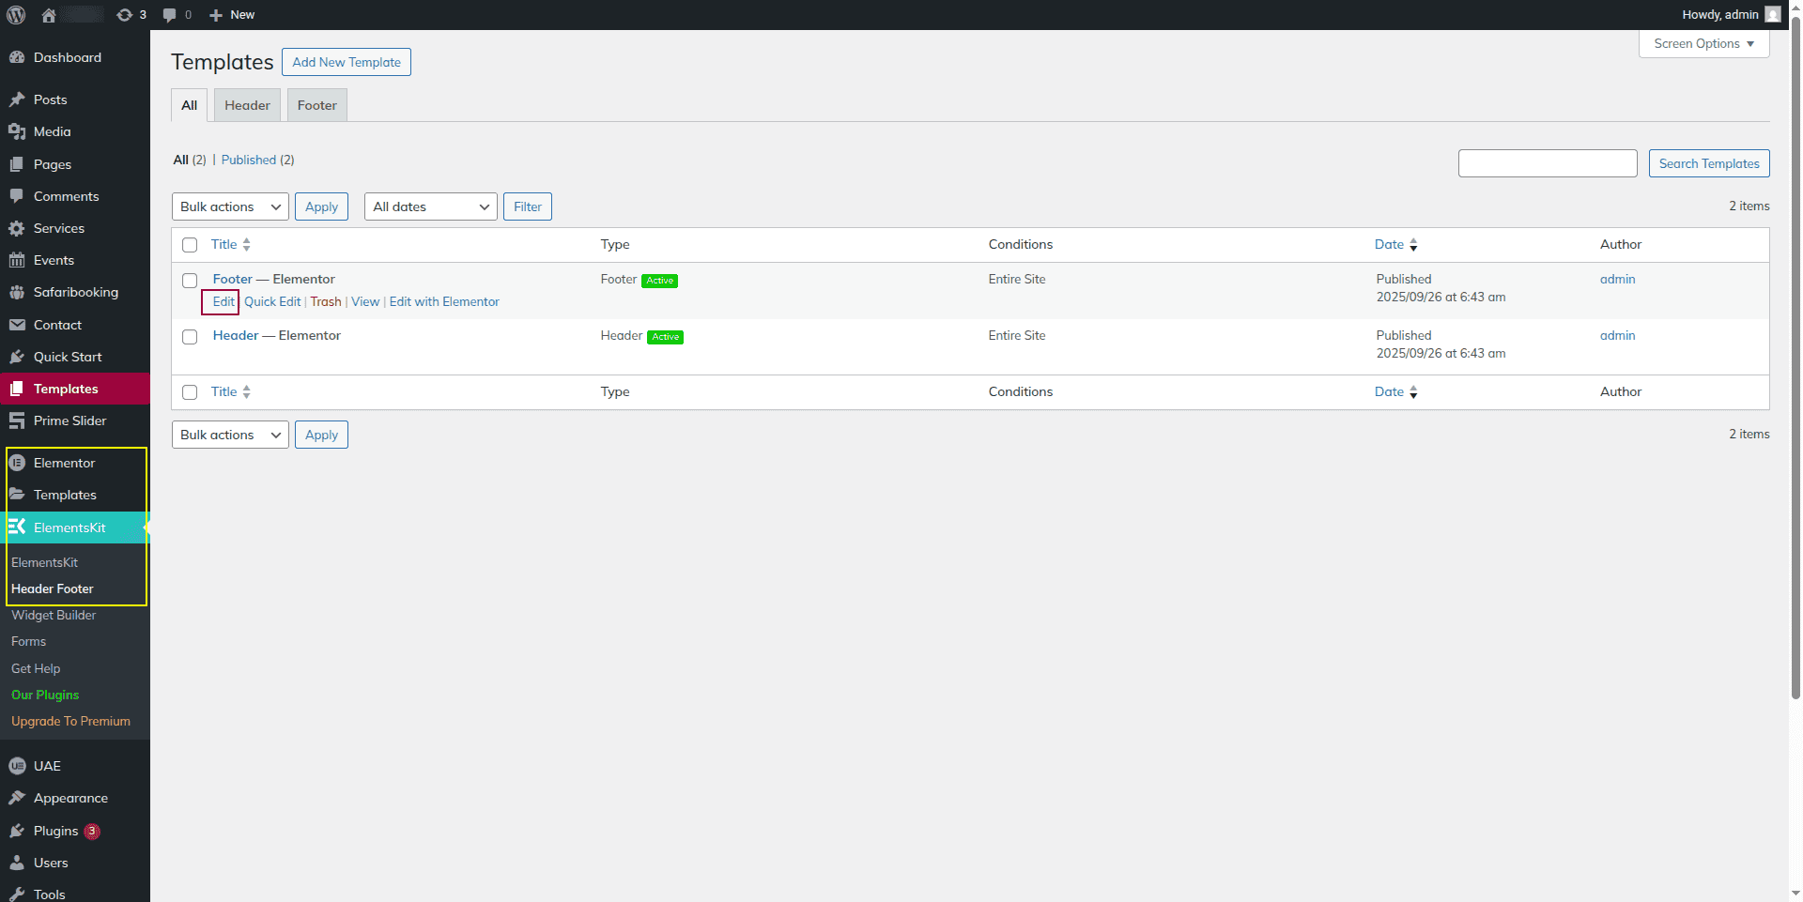Open the All dates dropdown
1803x902 pixels.
click(x=431, y=206)
